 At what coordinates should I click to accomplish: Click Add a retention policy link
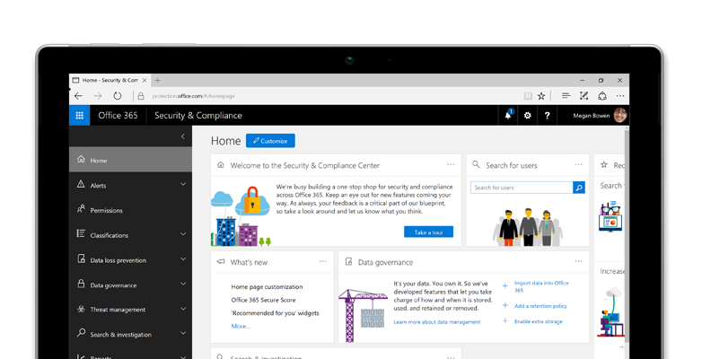tap(540, 306)
